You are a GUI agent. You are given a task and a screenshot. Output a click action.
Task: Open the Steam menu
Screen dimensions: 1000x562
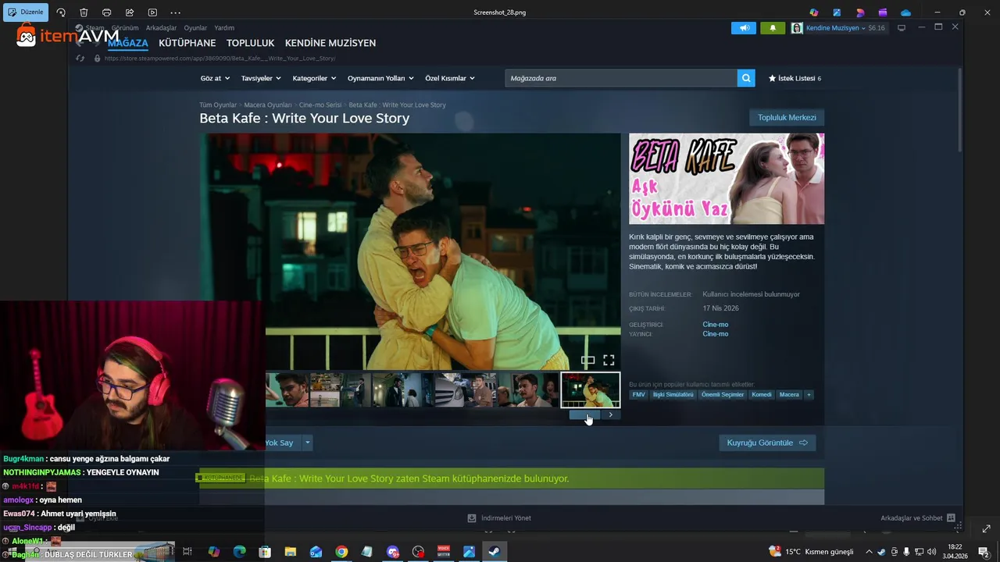[95, 28]
